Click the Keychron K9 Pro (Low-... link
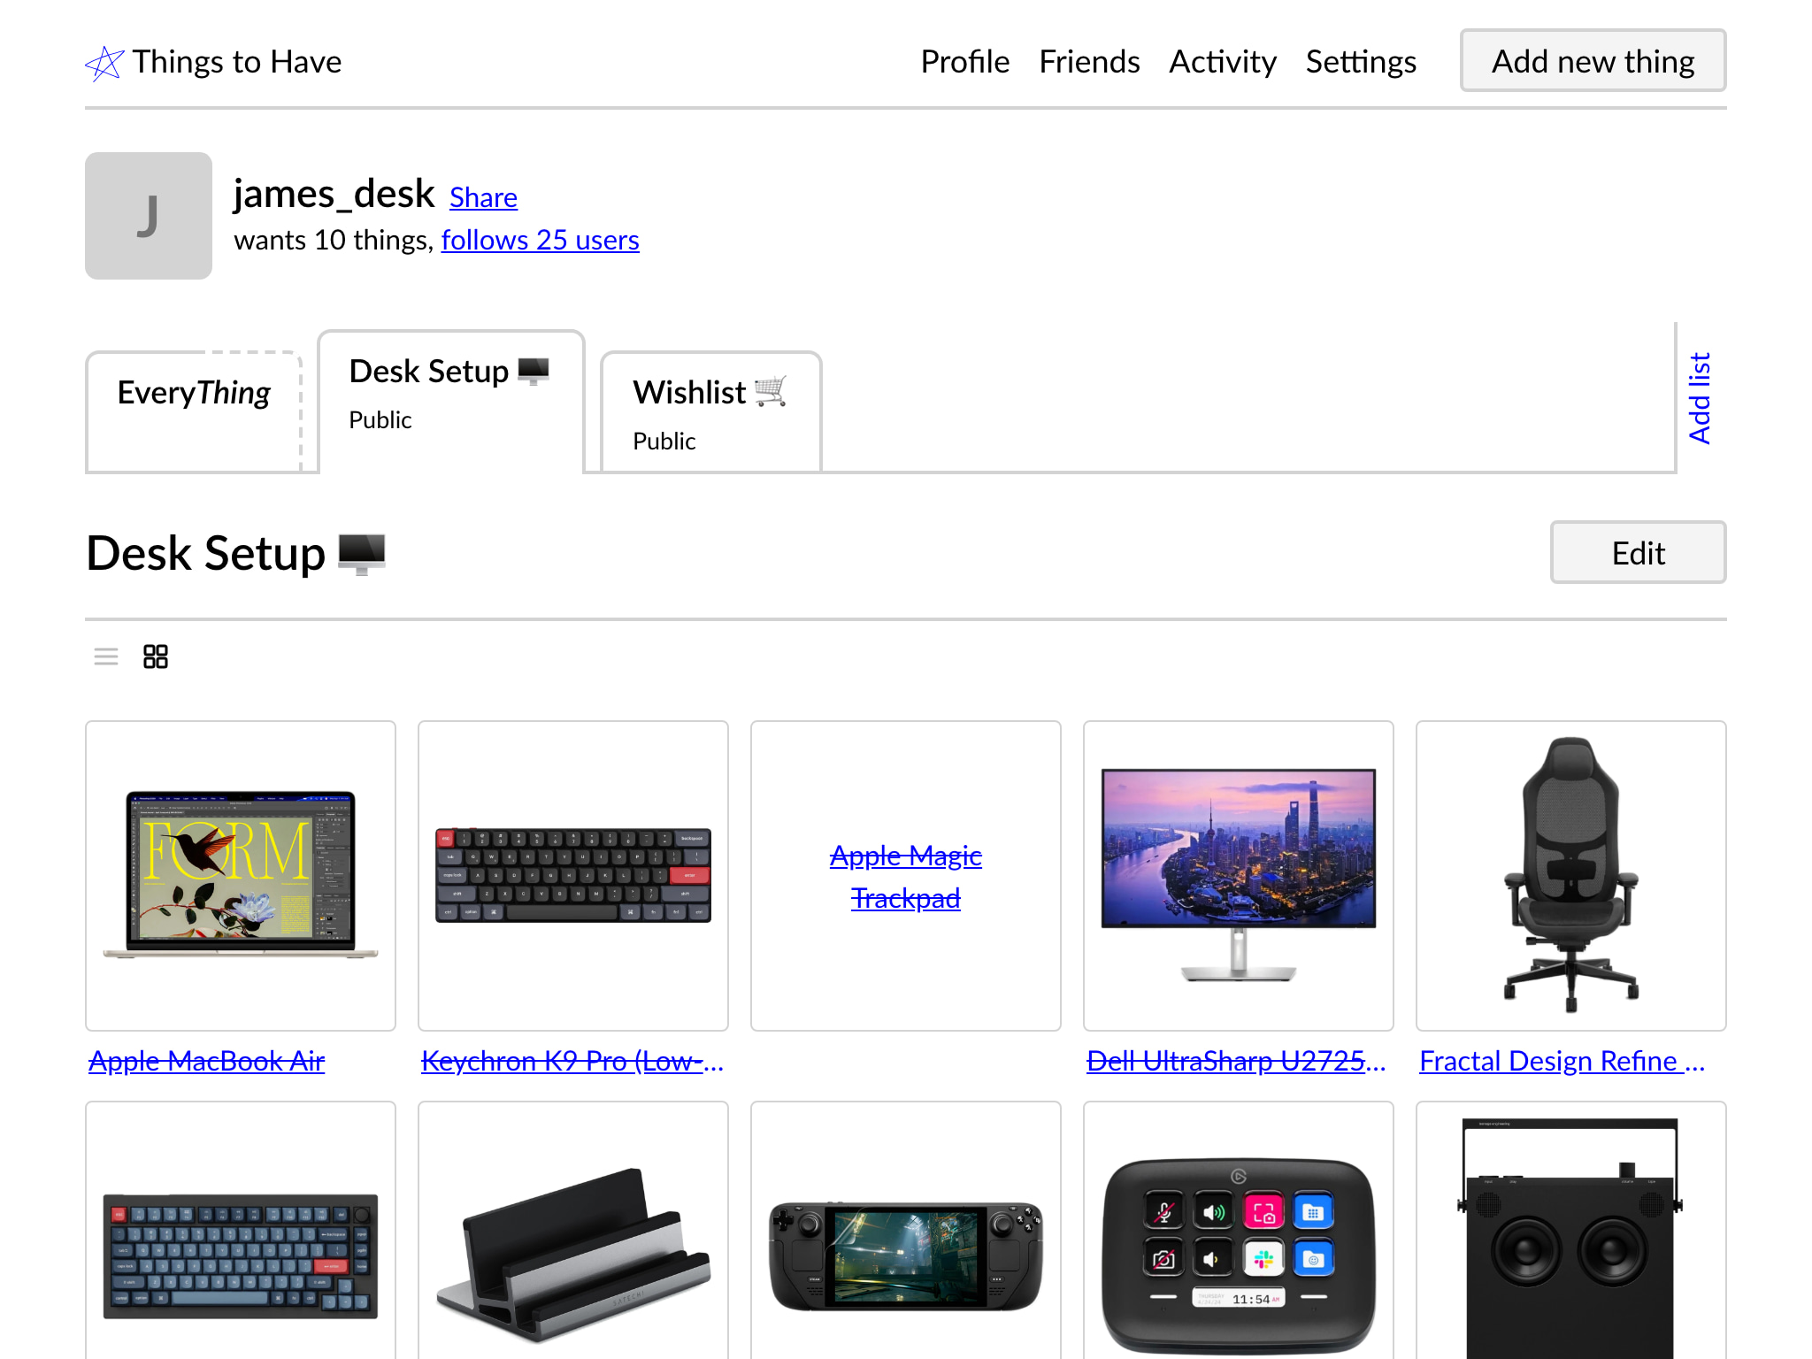This screenshot has width=1812, height=1359. click(572, 1061)
